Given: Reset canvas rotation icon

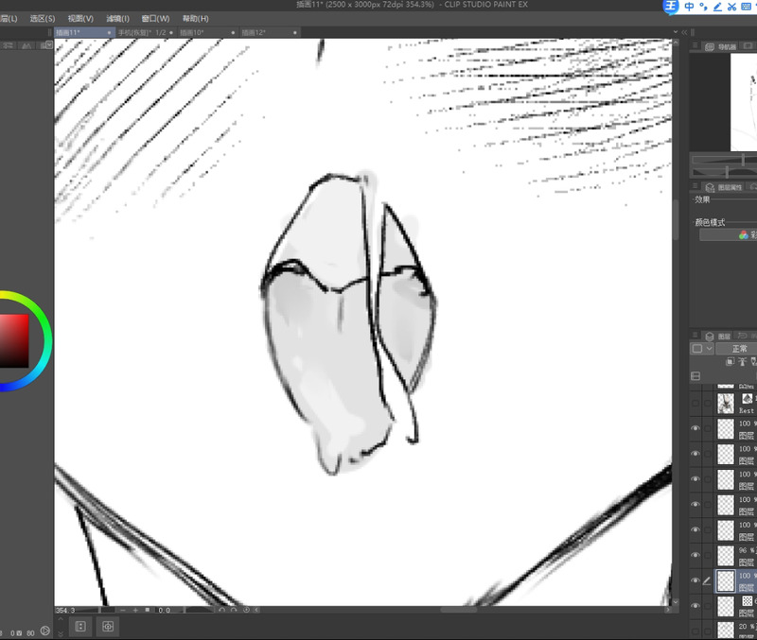Looking at the screenshot, I should point(246,610).
